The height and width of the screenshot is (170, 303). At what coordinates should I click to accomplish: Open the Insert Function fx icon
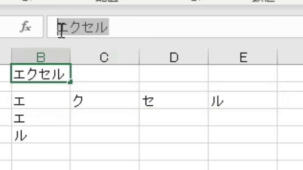pos(26,27)
